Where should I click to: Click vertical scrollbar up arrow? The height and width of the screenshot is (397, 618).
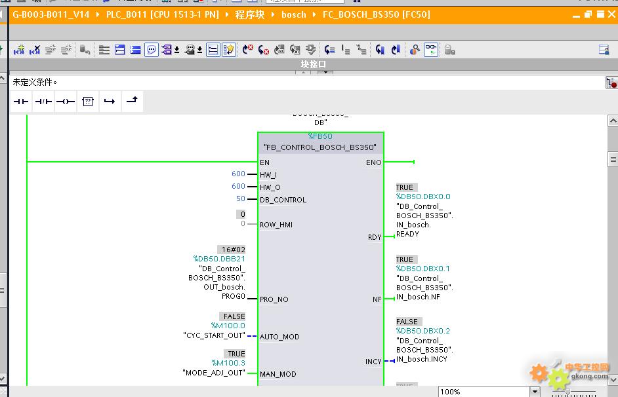pos(613,121)
